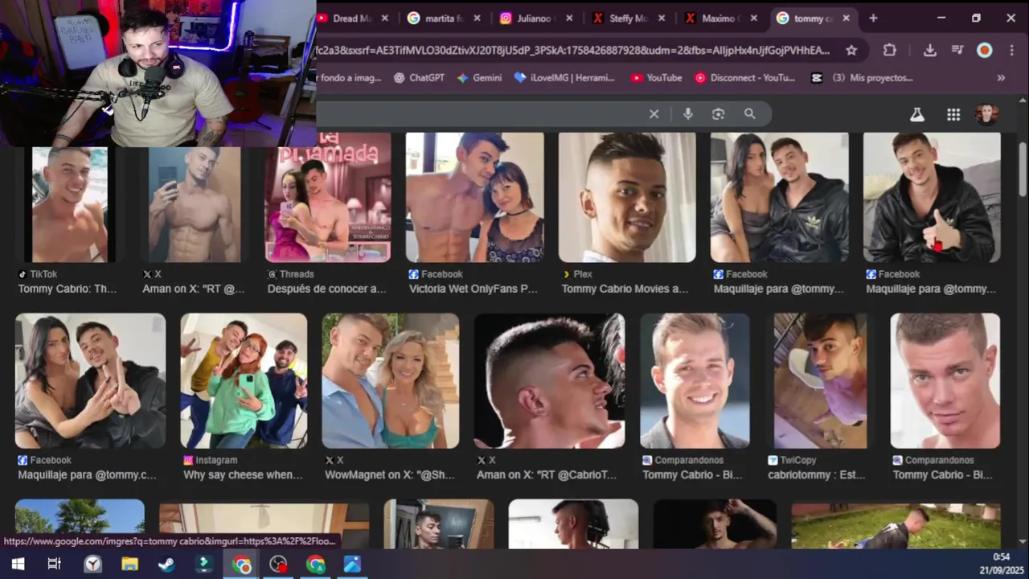This screenshot has width=1029, height=579.
Task: Open the WowMagnet on X thumbnail
Action: point(391,380)
